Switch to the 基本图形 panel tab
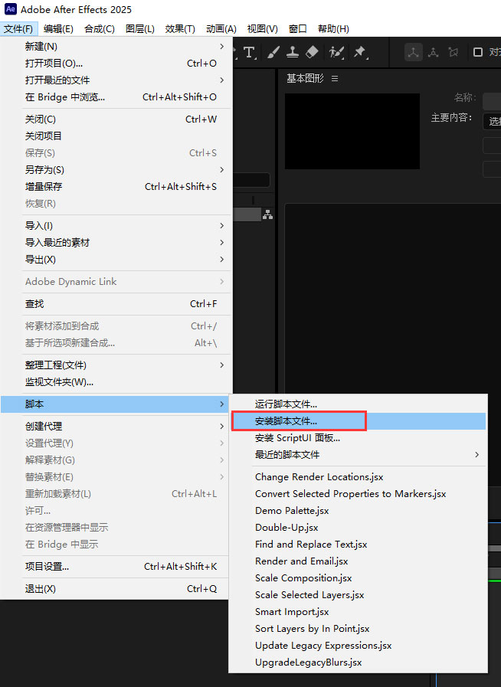Viewport: 501px width, 687px height. (x=305, y=79)
